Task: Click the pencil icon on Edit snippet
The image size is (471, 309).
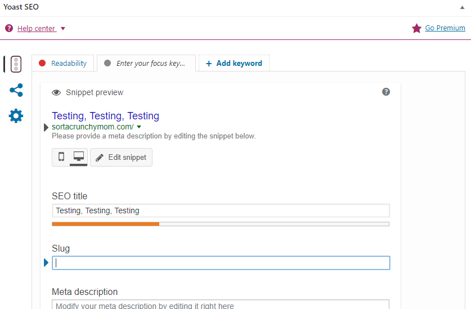Action: 100,158
